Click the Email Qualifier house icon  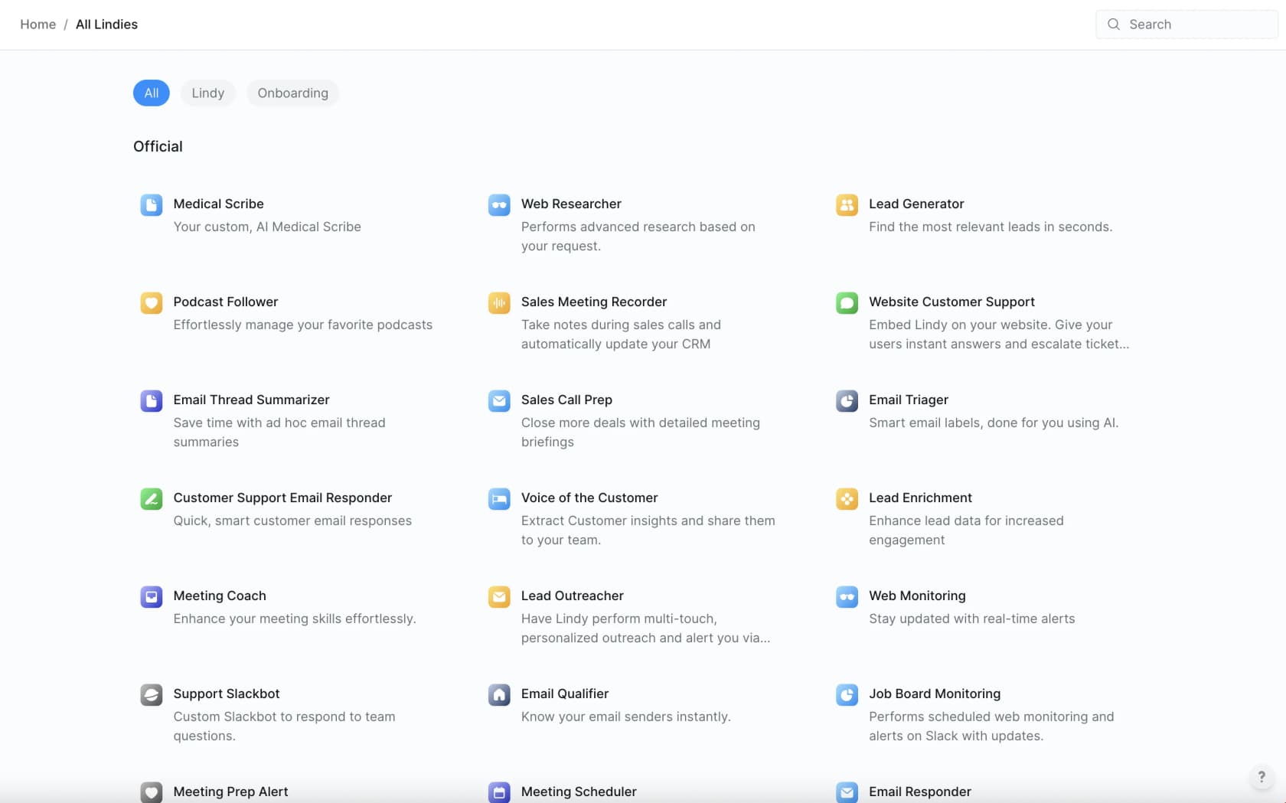(x=499, y=694)
